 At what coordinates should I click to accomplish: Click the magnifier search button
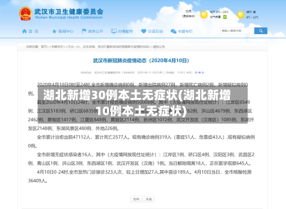pos(261,31)
